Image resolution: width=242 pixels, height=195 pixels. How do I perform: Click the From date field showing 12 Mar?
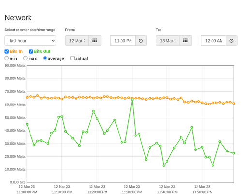[77, 41]
